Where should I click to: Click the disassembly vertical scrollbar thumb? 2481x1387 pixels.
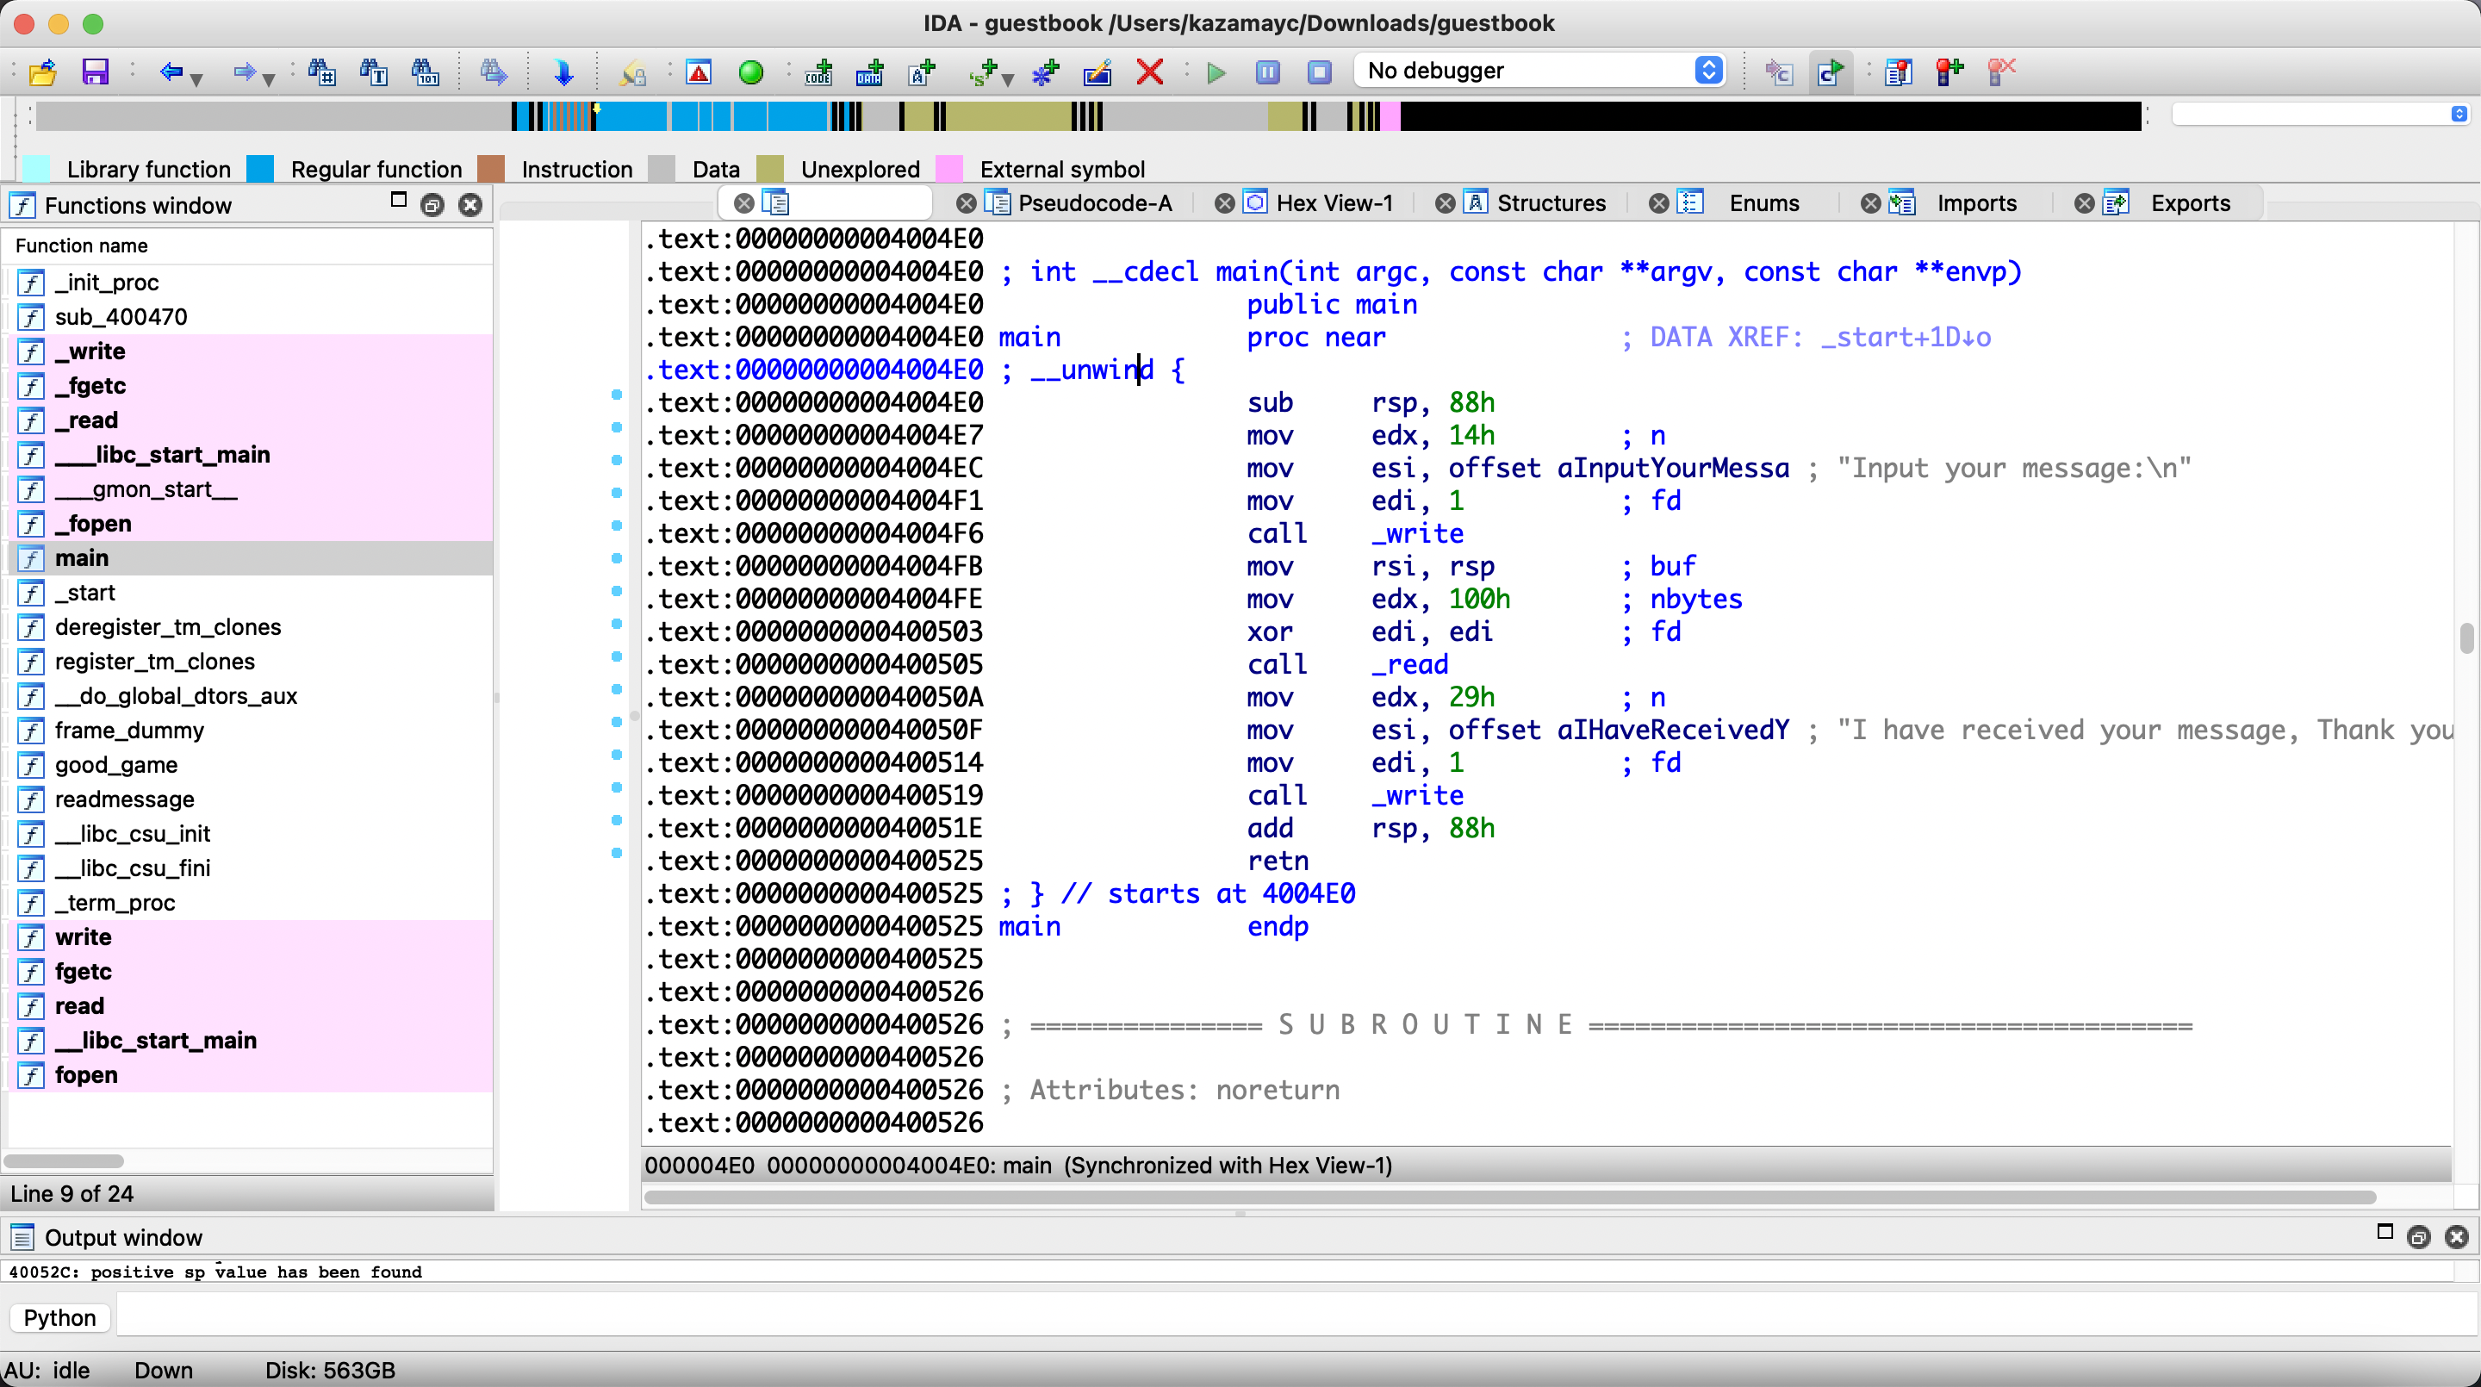pos(2465,638)
